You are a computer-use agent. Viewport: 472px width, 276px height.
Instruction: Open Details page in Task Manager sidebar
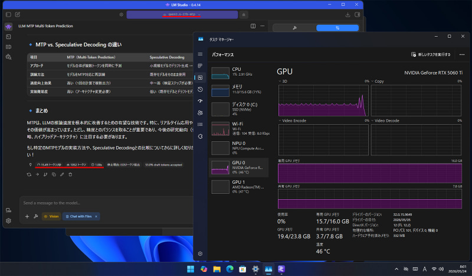point(200,124)
